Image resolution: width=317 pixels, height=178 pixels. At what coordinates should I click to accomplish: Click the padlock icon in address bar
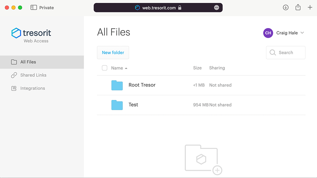(180, 8)
